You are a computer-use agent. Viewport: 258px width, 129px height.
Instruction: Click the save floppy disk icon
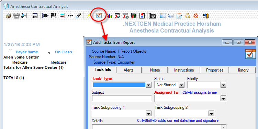click(x=35, y=16)
